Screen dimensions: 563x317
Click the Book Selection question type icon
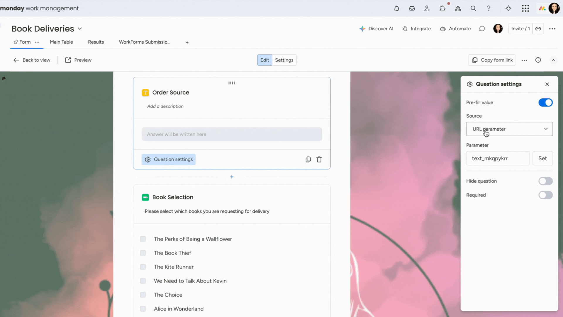(x=145, y=198)
